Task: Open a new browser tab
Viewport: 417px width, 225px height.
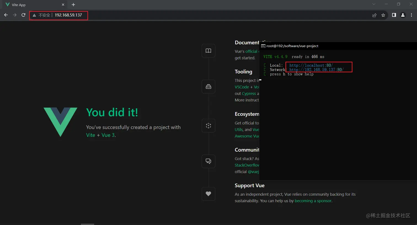Action: click(73, 5)
